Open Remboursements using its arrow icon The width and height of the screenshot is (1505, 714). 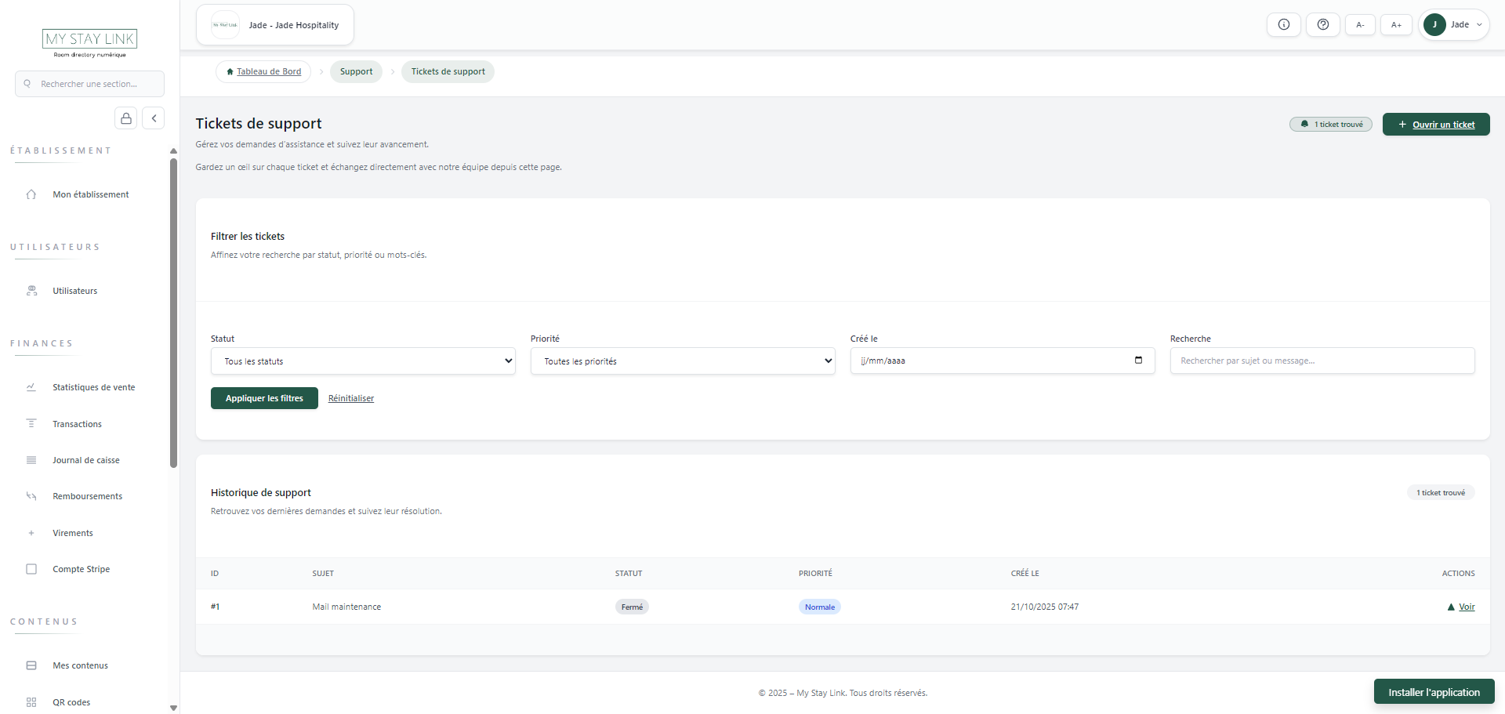point(31,495)
